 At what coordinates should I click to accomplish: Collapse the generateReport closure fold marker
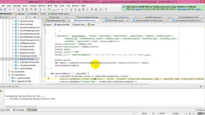point(45,73)
